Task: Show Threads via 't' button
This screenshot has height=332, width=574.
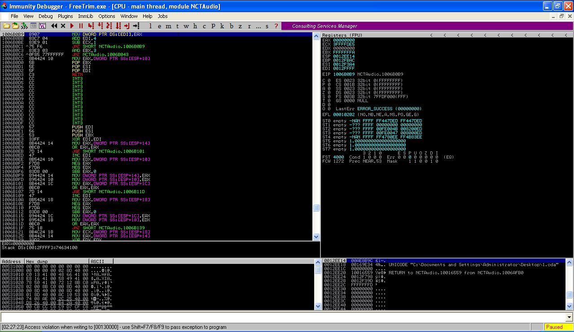Action: (x=177, y=26)
